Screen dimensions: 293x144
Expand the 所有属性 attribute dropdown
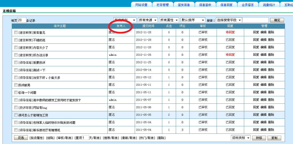click(x=169, y=20)
